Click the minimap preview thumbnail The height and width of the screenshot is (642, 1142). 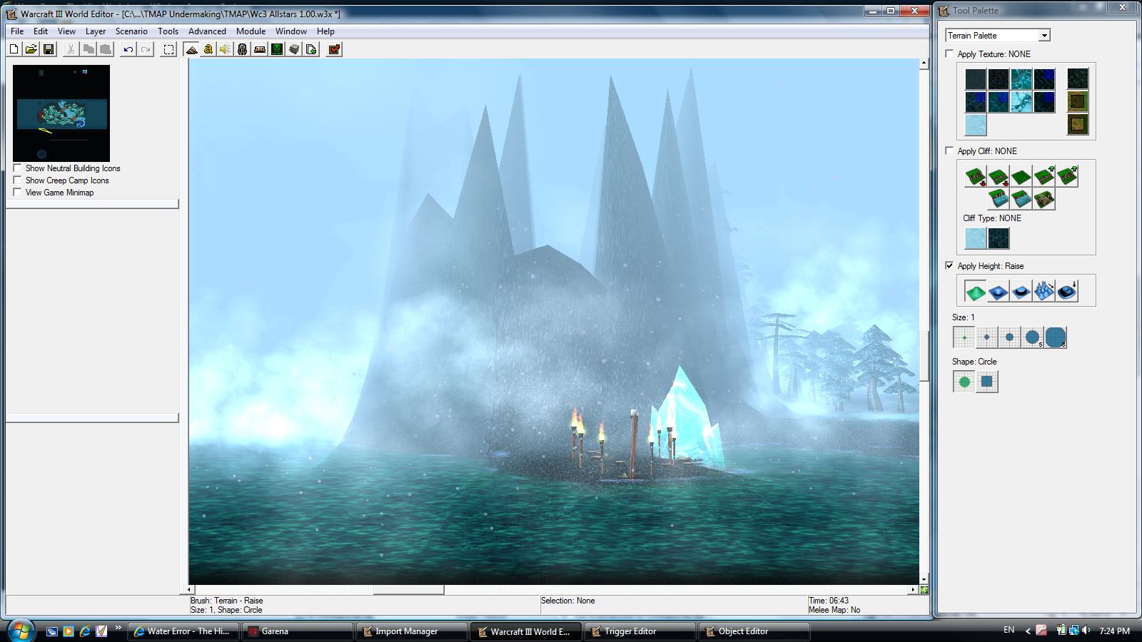[x=61, y=113]
